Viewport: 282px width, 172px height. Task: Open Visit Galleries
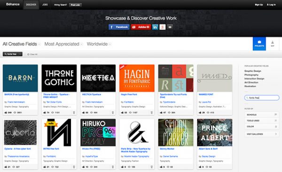point(262,134)
